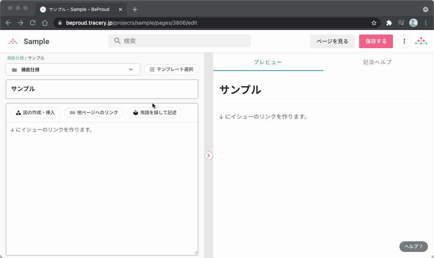
Task: Click the browser reload icon
Action: point(32,23)
